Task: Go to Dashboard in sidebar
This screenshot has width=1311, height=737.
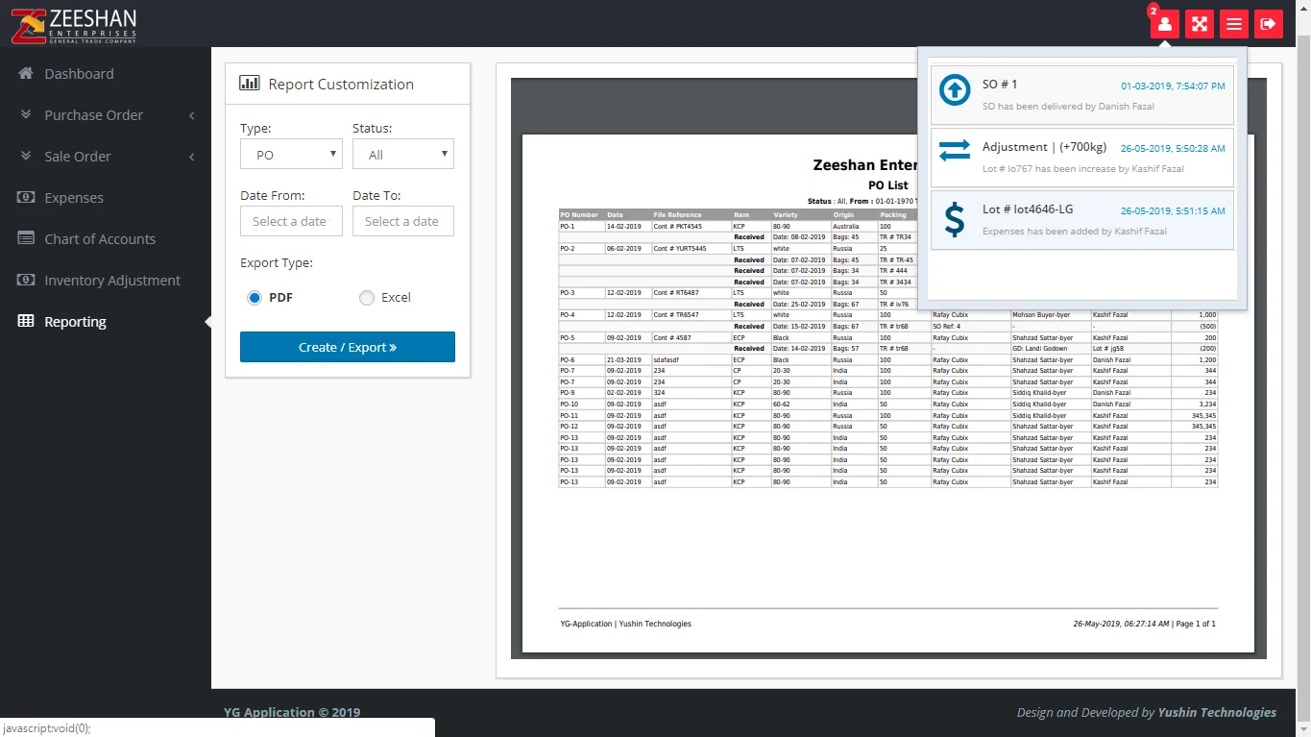Action: point(79,74)
